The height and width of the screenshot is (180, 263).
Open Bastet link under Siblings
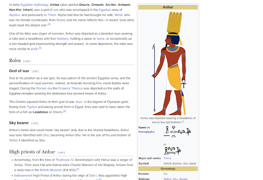click(x=183, y=179)
